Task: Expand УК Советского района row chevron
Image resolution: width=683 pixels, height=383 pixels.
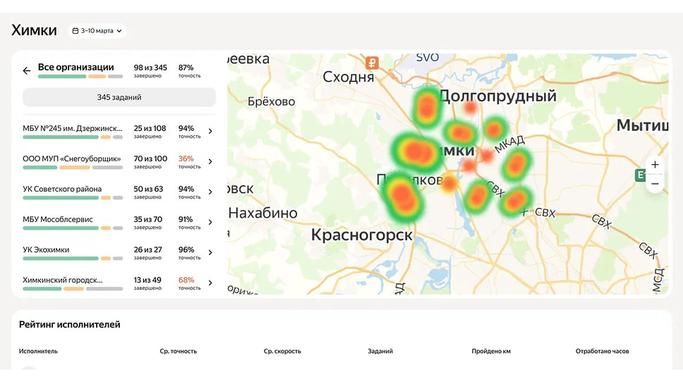Action: pos(210,191)
